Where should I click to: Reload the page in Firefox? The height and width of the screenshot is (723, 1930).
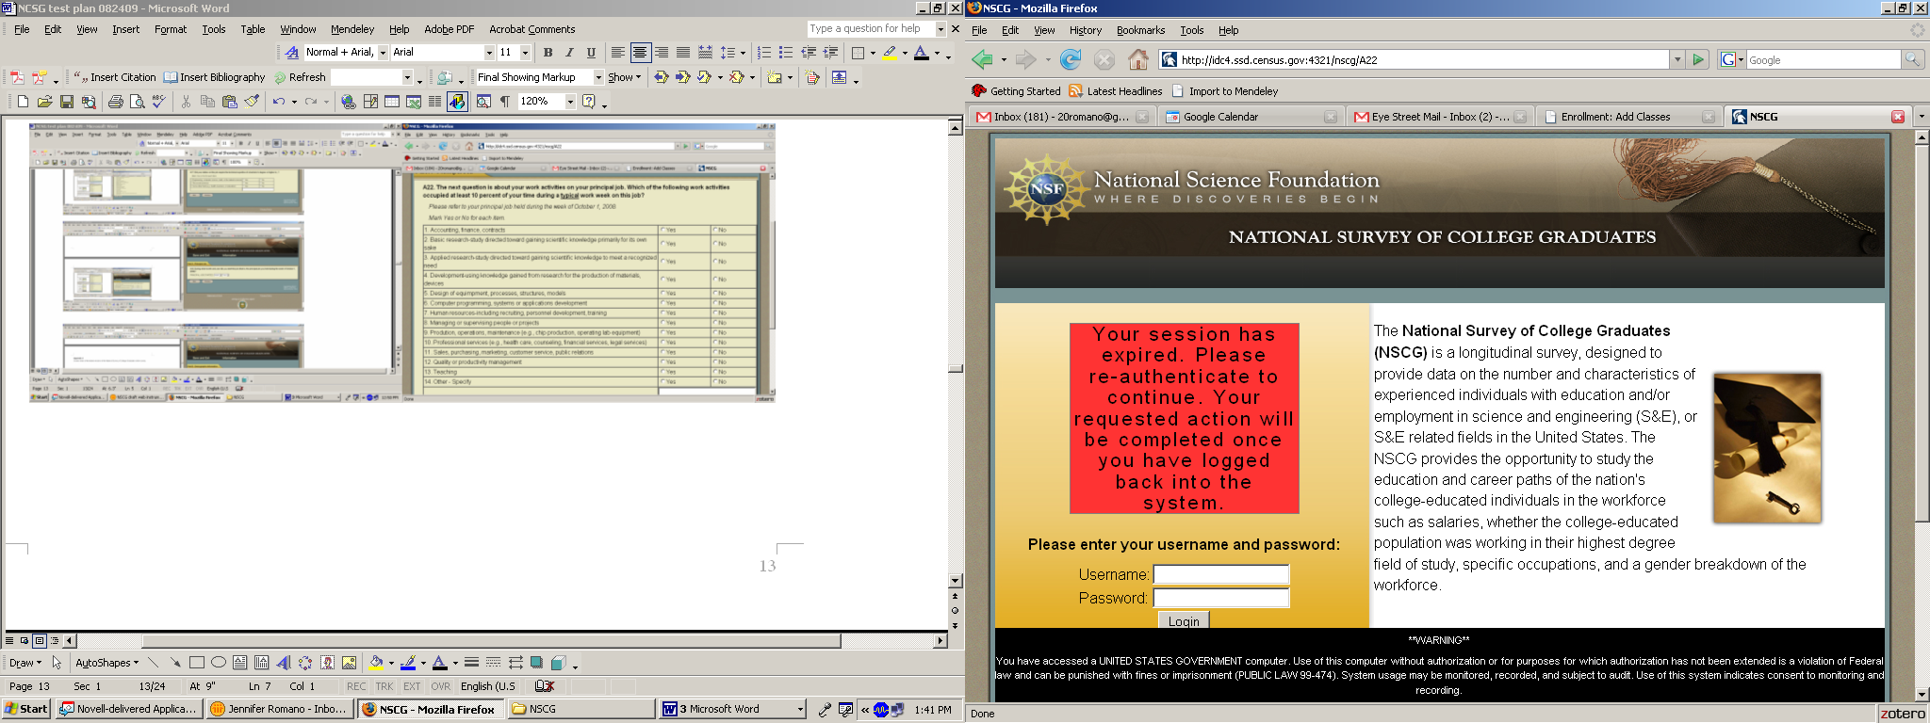(x=1071, y=60)
